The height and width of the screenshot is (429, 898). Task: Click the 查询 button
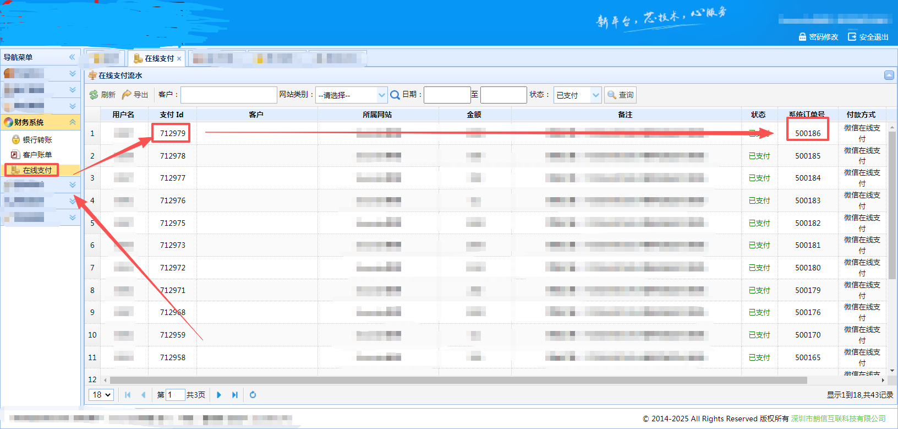click(x=620, y=95)
